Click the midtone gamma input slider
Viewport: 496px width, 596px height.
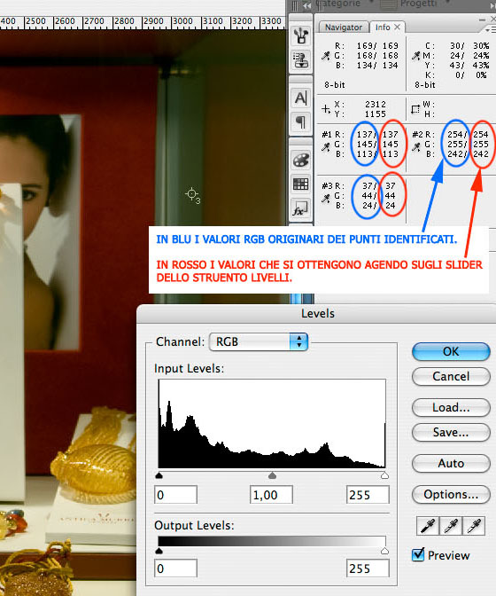(272, 475)
